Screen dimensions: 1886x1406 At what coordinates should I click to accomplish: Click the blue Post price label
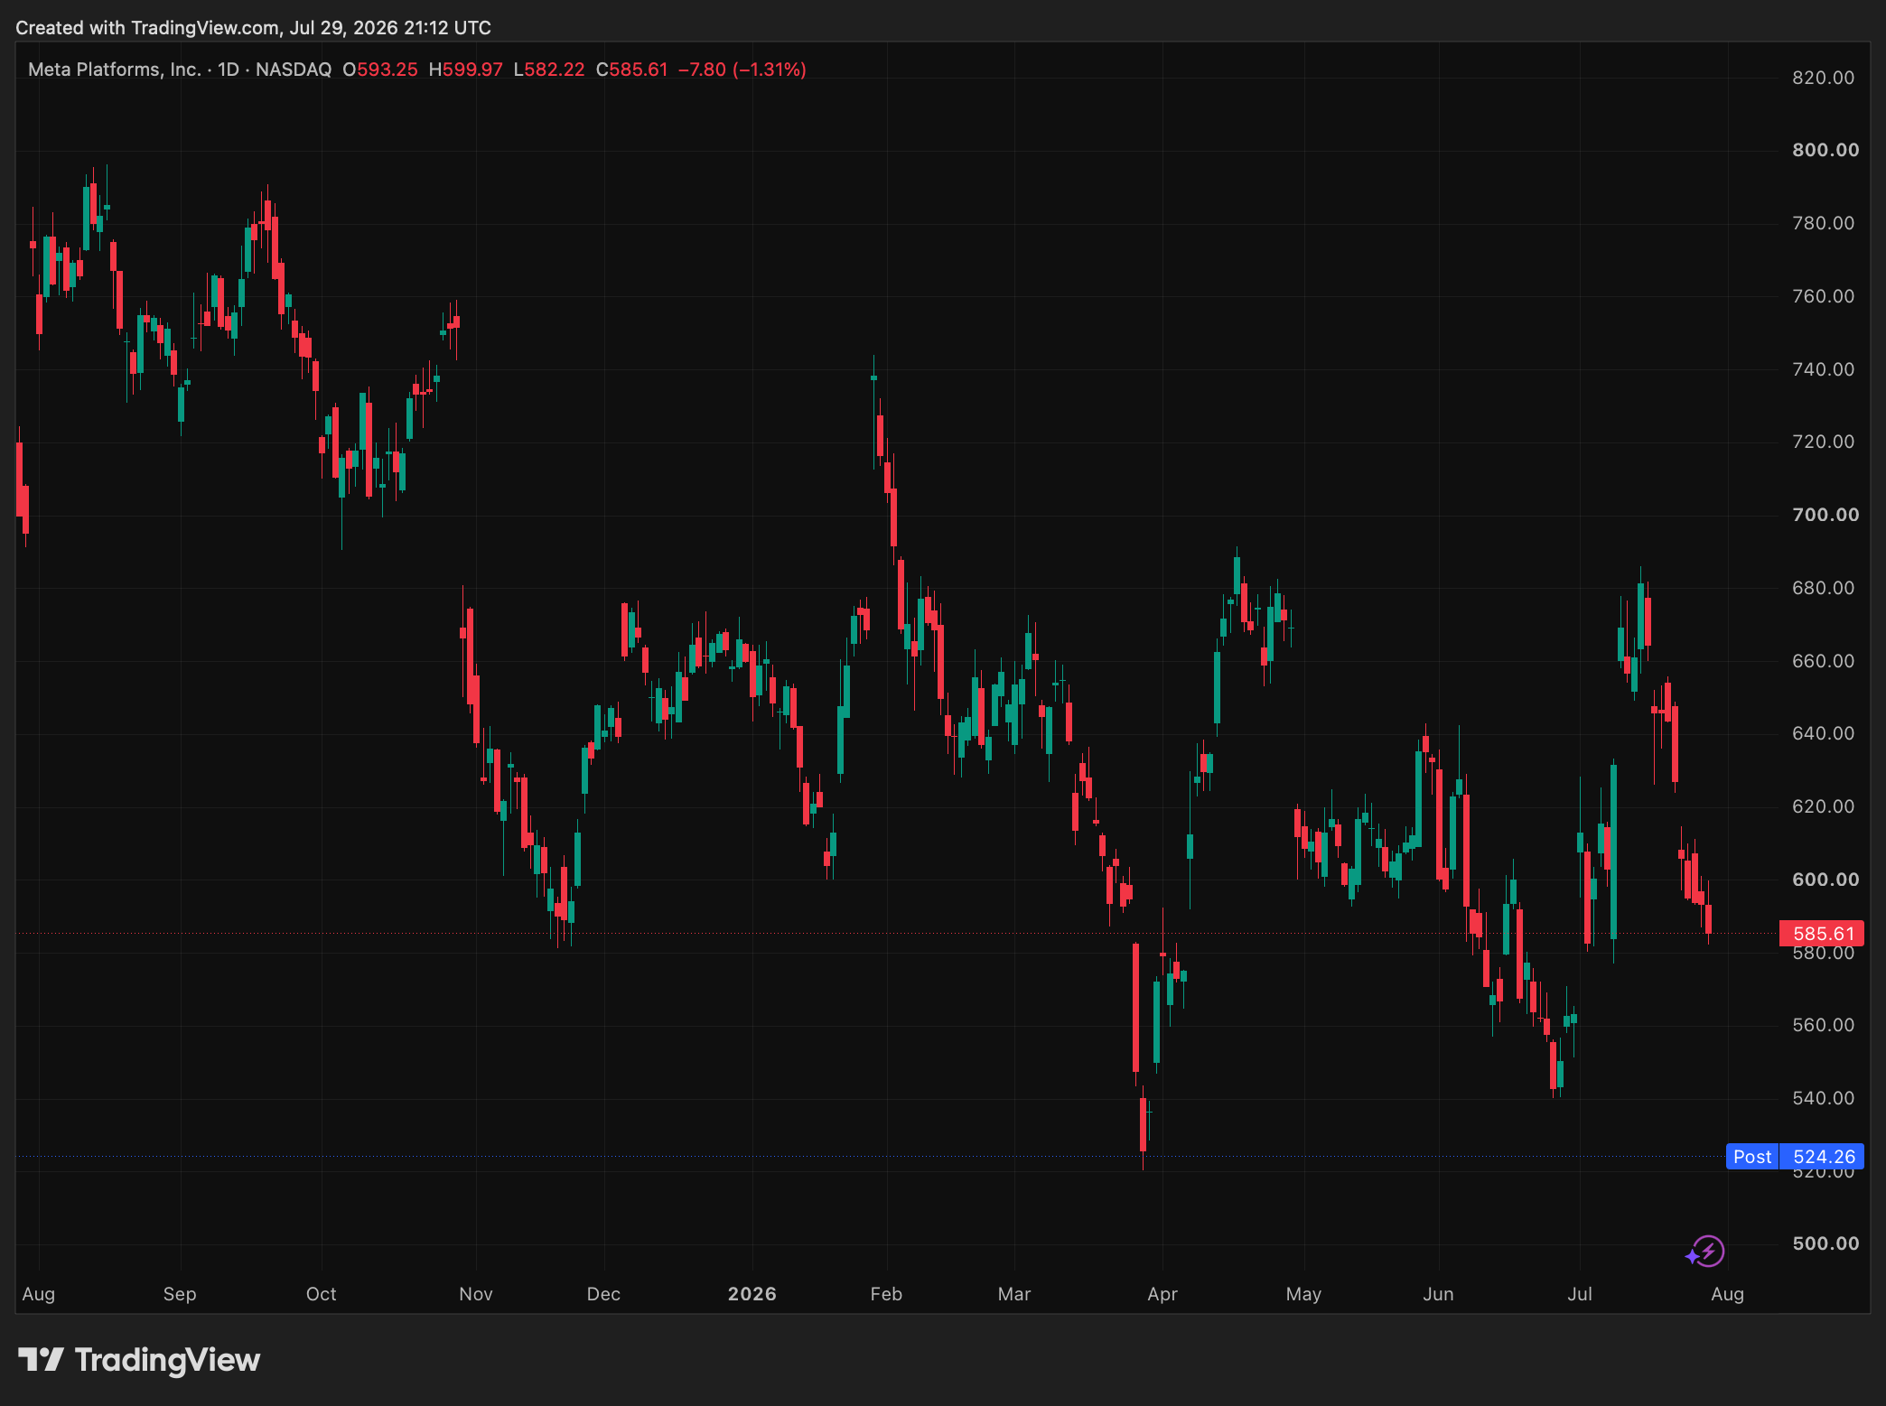(1752, 1157)
